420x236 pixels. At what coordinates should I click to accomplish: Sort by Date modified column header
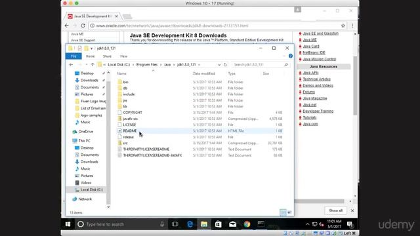[x=204, y=73]
